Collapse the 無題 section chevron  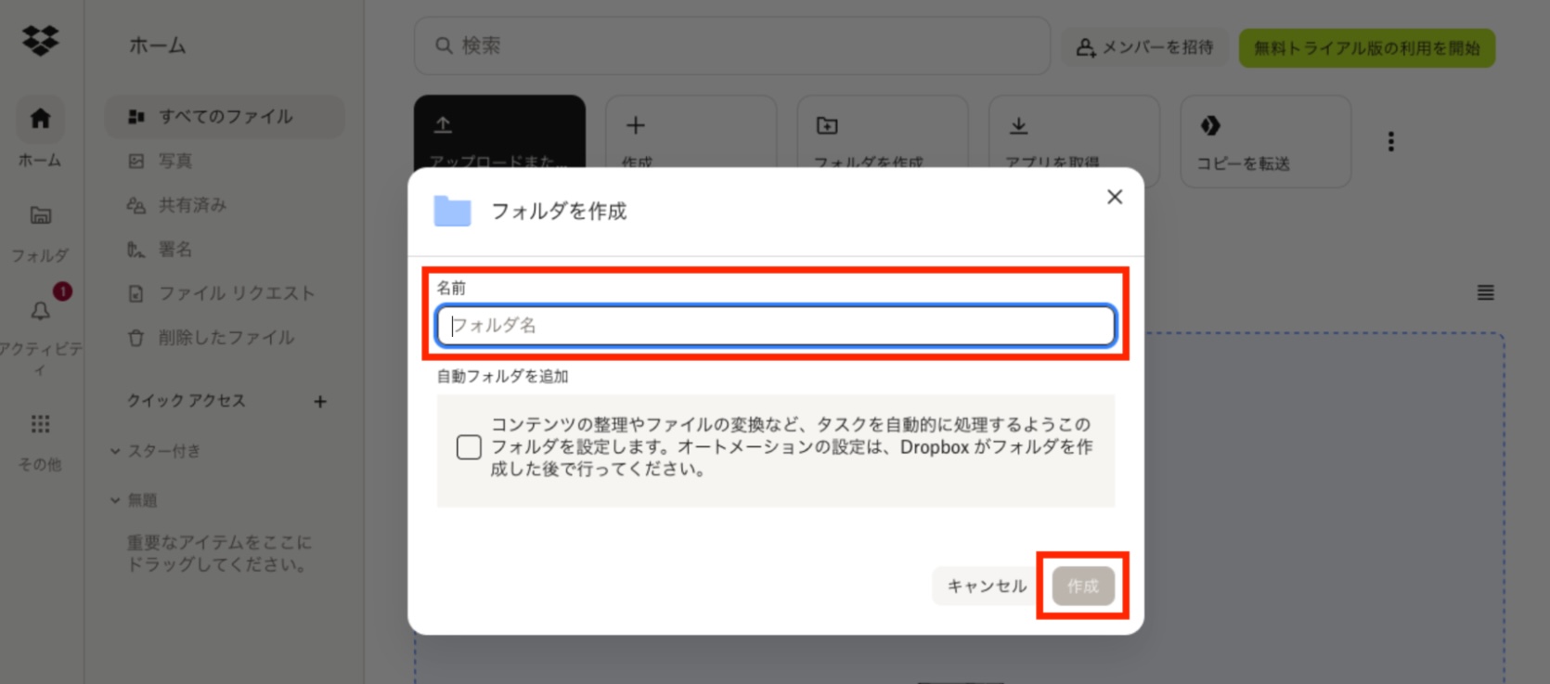pyautogui.click(x=115, y=500)
